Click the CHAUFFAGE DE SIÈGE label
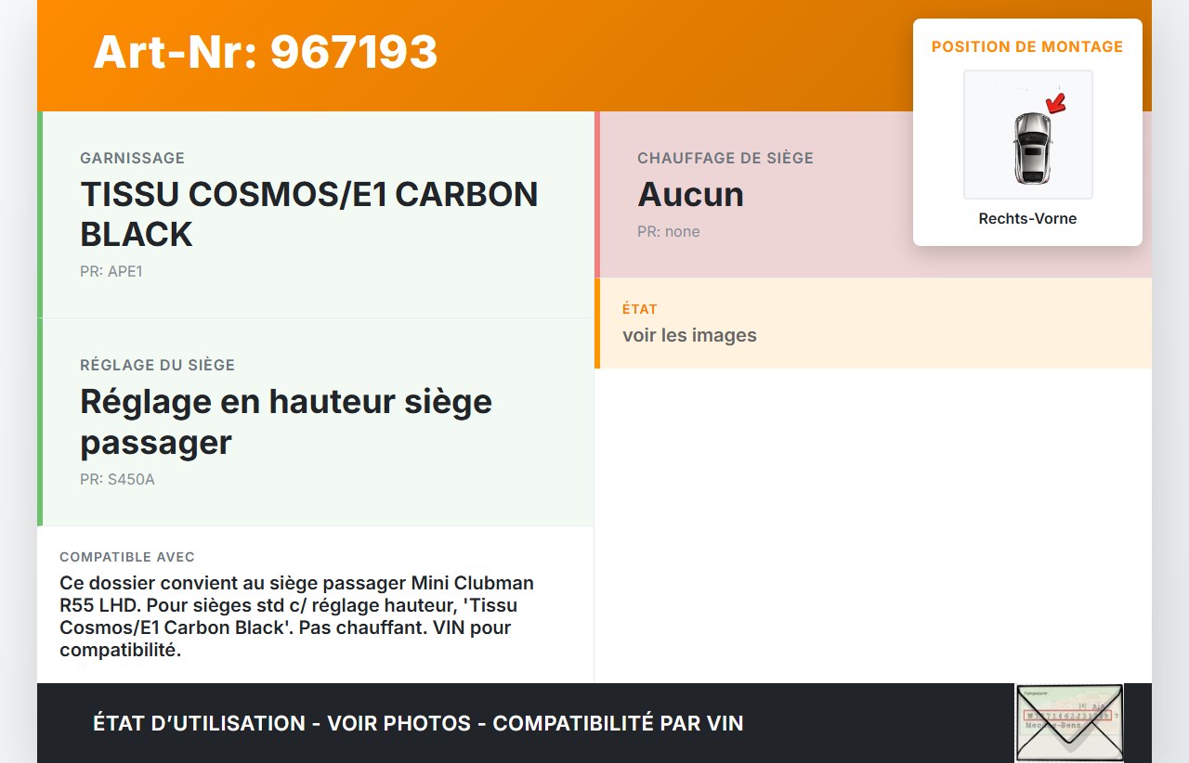This screenshot has width=1189, height=763. click(725, 158)
